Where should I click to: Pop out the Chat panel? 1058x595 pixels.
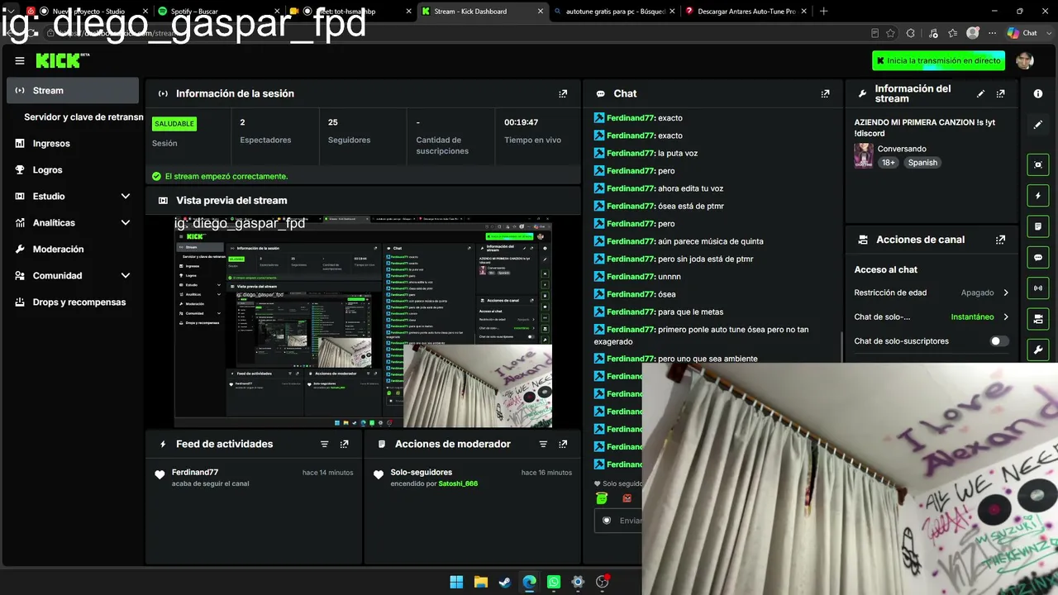point(825,93)
